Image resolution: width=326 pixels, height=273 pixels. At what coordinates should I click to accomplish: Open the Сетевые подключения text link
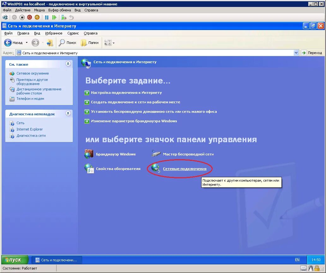point(184,169)
